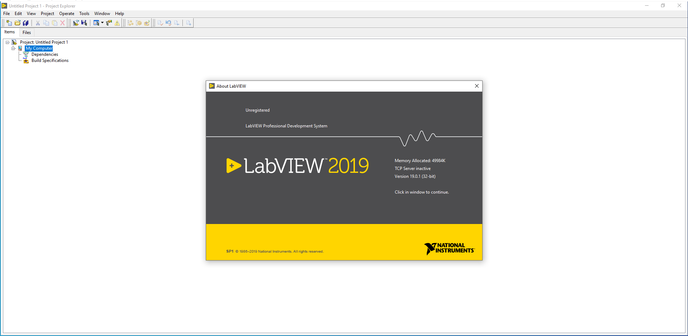The height and width of the screenshot is (336, 688).
Task: Collapse the My Computer tree node
Action: (13, 48)
